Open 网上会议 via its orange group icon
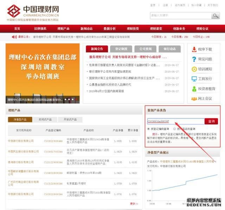This screenshot has width=225, height=210. [194, 99]
